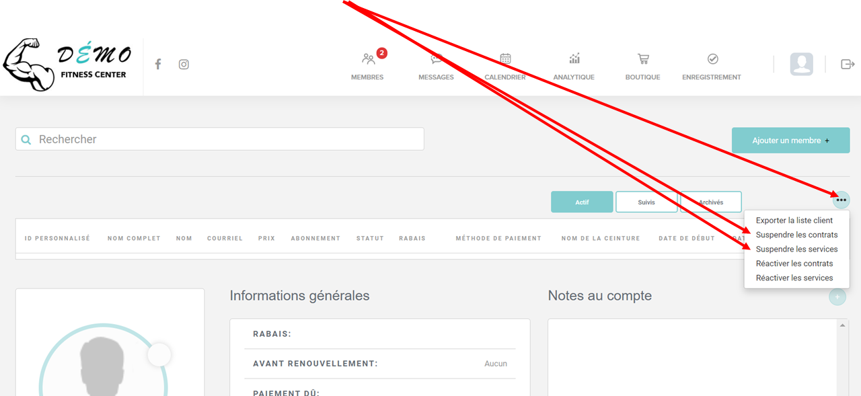Screen dimensions: 861x396
Task: Focus the Rechercher search field
Action: (x=220, y=139)
